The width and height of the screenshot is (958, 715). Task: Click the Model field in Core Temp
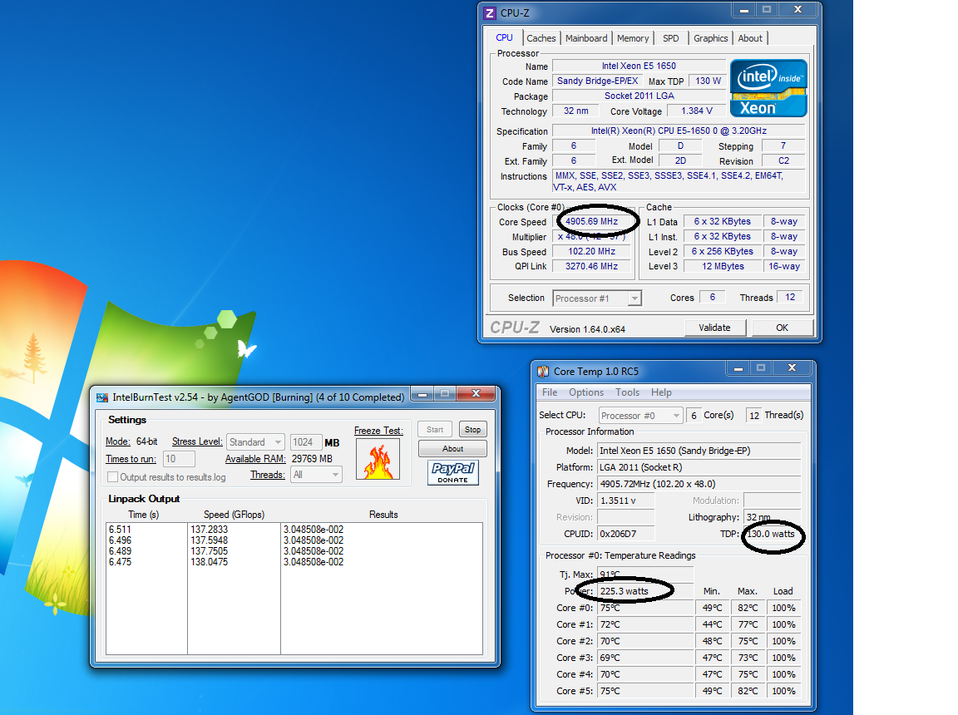pos(699,451)
